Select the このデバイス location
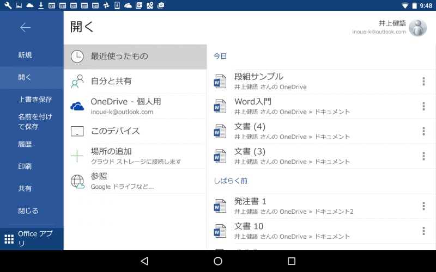This screenshot has height=272, width=436. pyautogui.click(x=135, y=131)
